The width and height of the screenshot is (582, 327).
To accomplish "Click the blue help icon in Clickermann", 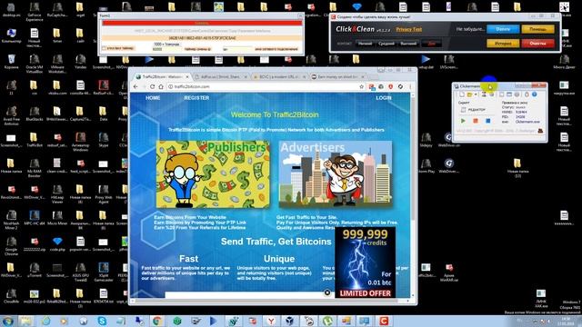I will pos(535,94).
